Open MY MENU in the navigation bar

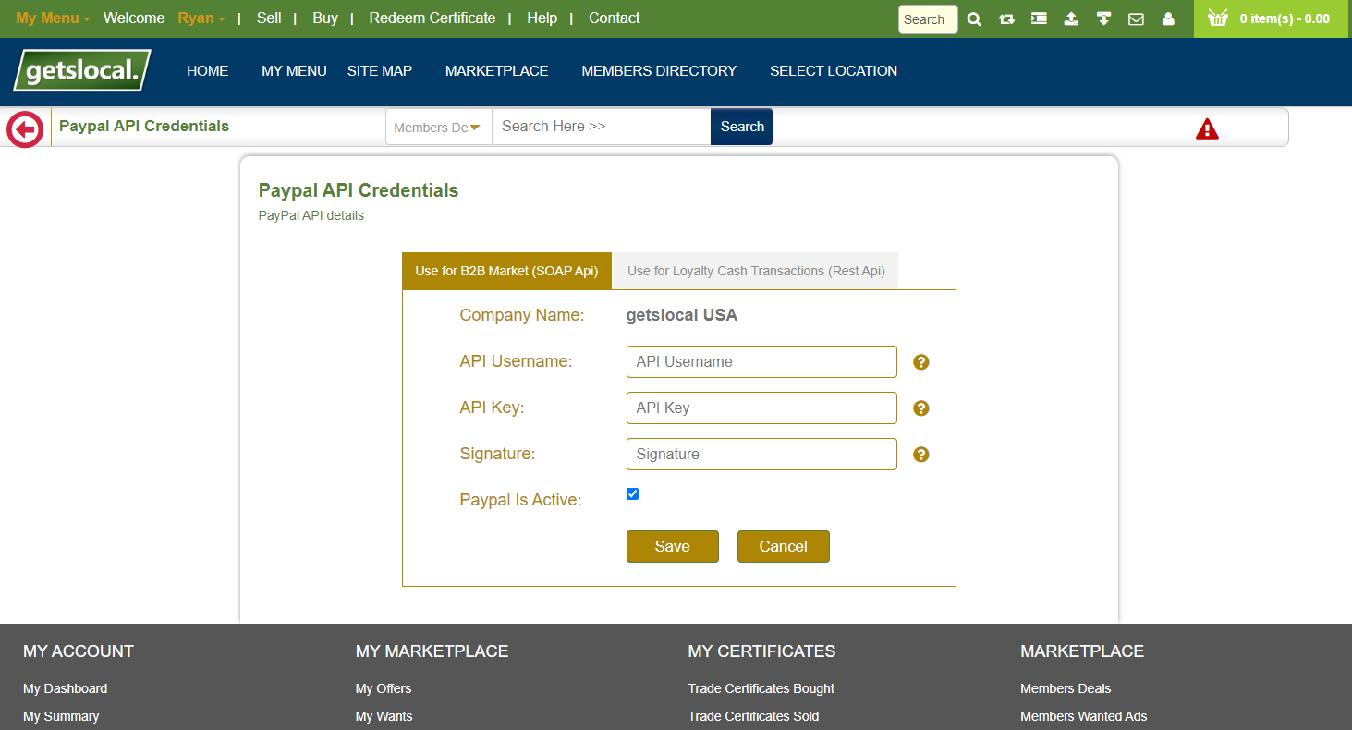pos(294,70)
